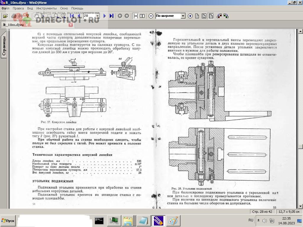Image resolution: width=303 pixels, height=227 pixels.
Task: Open the Инструменты menu
Action: (46, 8)
